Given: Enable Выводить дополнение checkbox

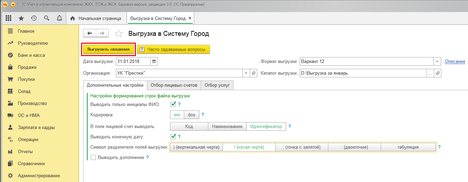Looking at the screenshot, I should 93,157.
